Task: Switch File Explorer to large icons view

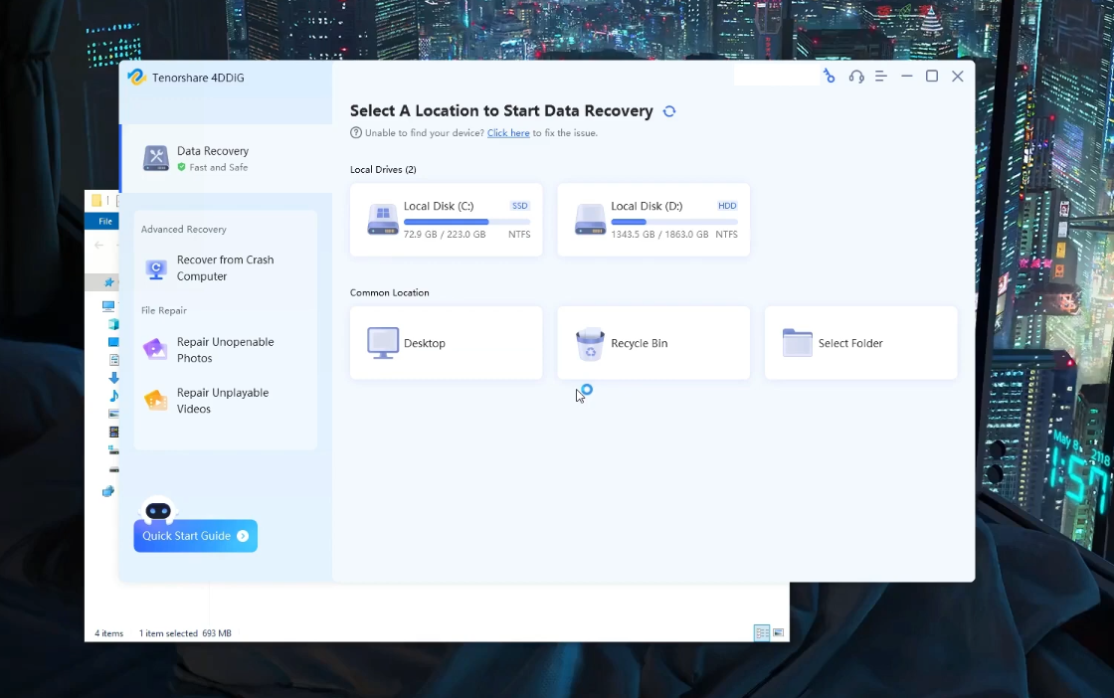Action: (x=779, y=632)
